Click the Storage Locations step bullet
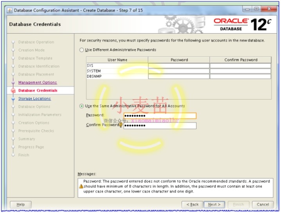 (x=13, y=99)
